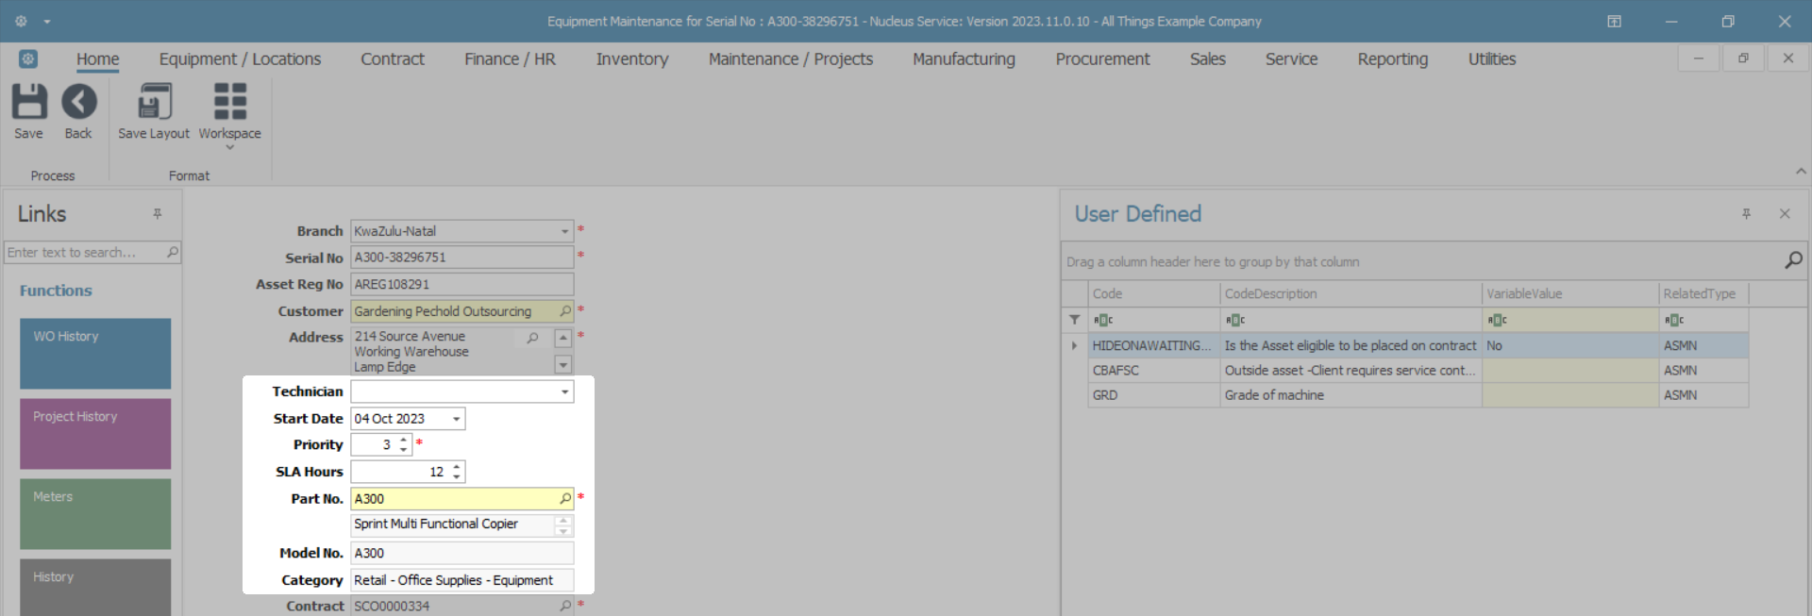This screenshot has width=1812, height=616.
Task: Click the VariableValue filter condition icon
Action: (1498, 320)
